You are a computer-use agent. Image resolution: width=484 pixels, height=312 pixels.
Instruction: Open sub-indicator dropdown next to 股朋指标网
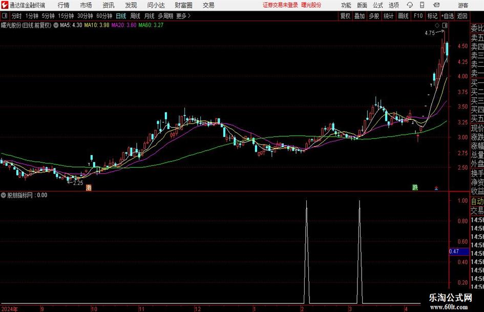(x=4, y=195)
